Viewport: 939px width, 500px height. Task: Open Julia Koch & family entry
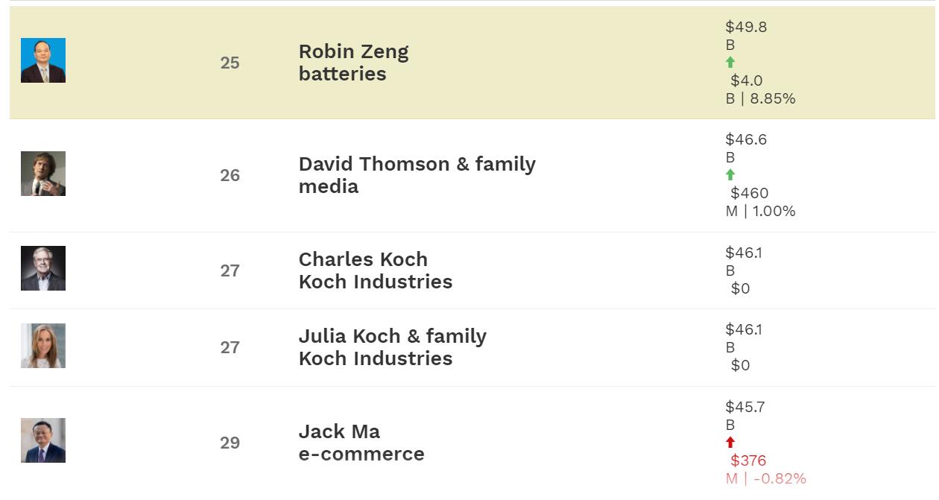(x=392, y=337)
